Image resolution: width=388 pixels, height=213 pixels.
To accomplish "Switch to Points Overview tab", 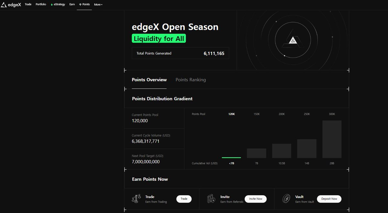I will [x=149, y=80].
